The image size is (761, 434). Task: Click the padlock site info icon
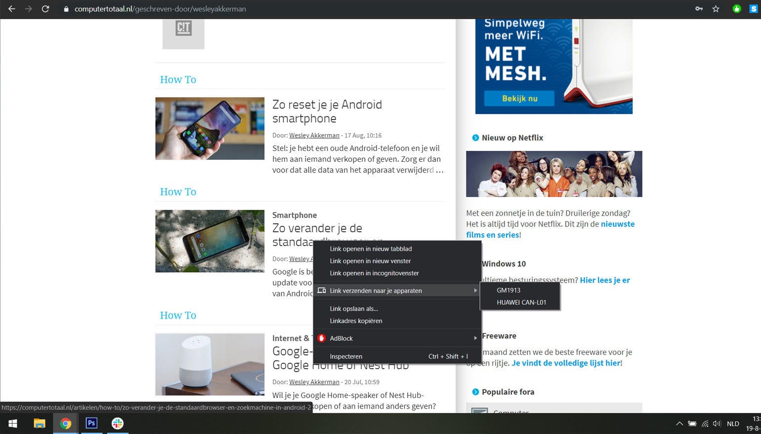tap(66, 9)
